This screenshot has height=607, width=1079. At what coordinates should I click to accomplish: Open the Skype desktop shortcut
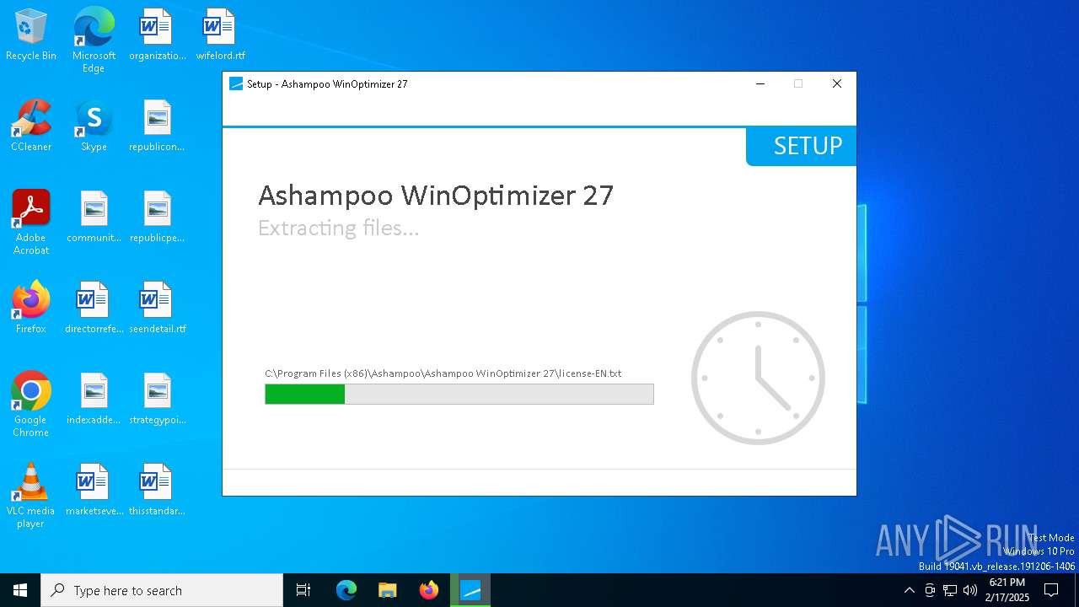pos(94,126)
